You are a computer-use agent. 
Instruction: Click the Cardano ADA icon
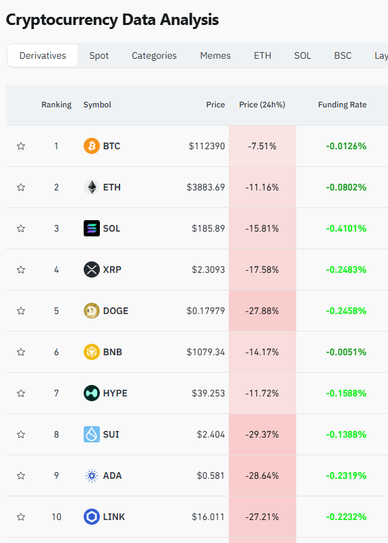(x=92, y=475)
